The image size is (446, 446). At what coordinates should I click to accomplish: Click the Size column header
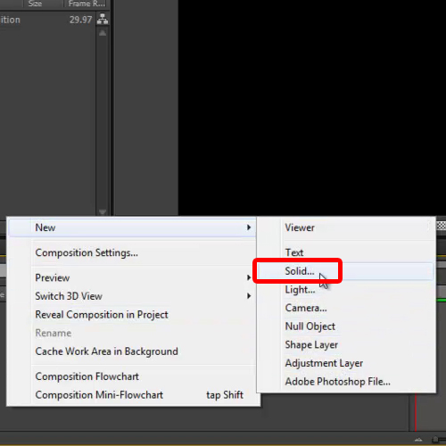[35, 4]
